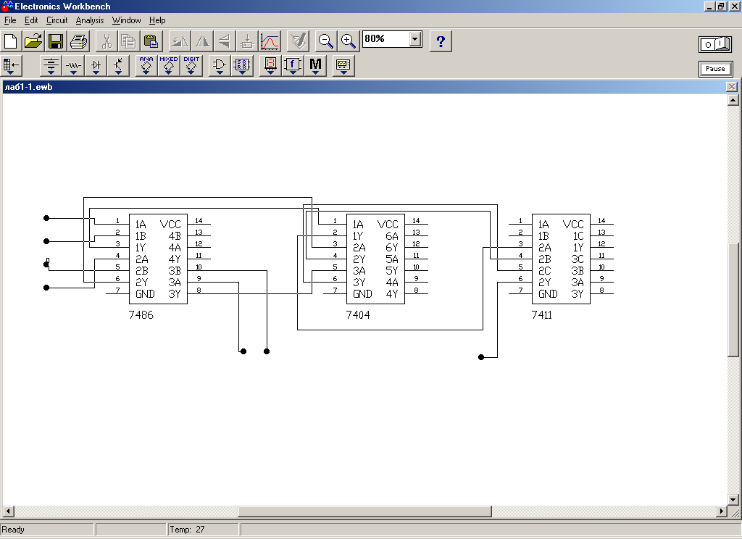
Task: Open Mixed ICs bin
Action: point(168,65)
